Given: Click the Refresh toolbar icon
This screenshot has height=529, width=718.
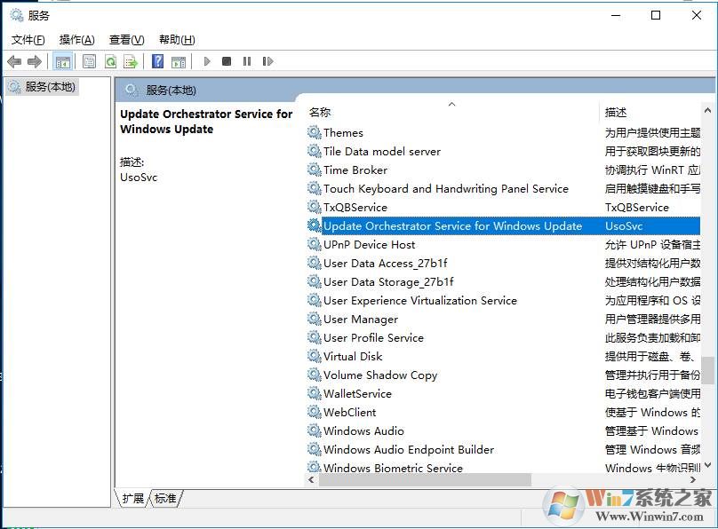Looking at the screenshot, I should [110, 61].
